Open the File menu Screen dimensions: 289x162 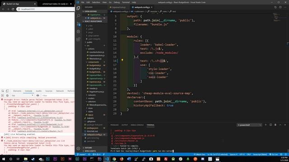83,2
